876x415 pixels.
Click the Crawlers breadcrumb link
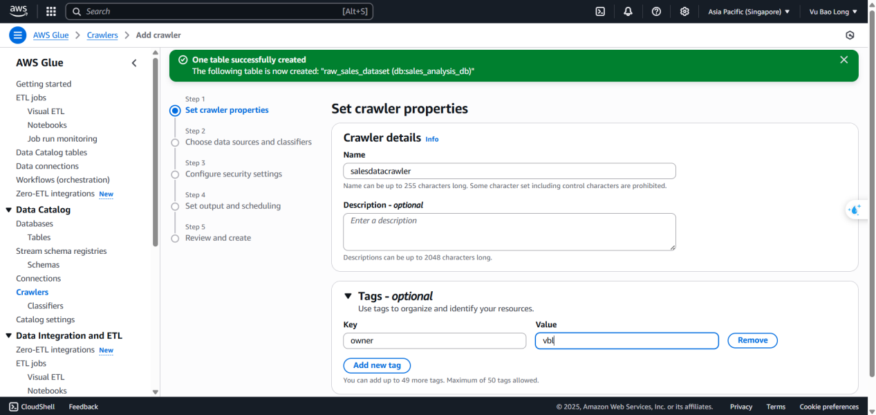pyautogui.click(x=102, y=35)
